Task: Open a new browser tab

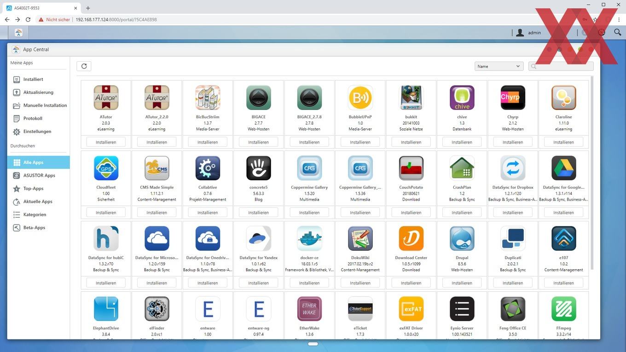Action: pyautogui.click(x=88, y=8)
